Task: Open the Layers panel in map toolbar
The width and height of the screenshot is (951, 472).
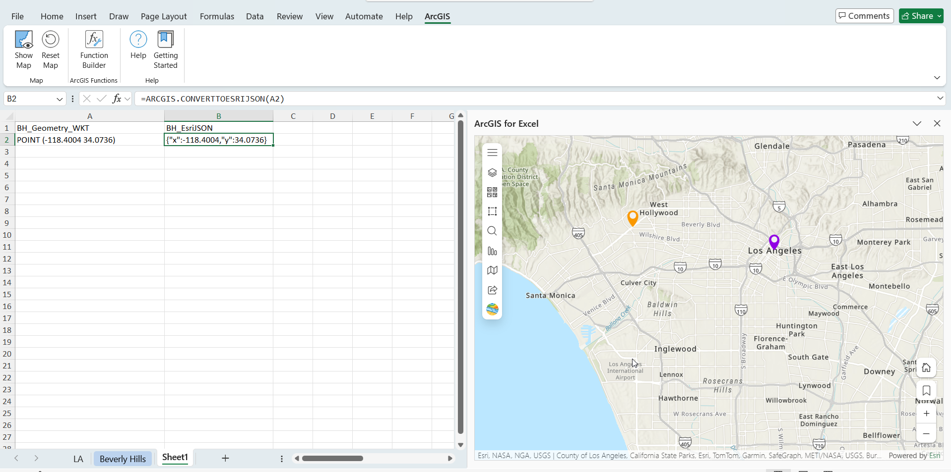Action: tap(492, 172)
